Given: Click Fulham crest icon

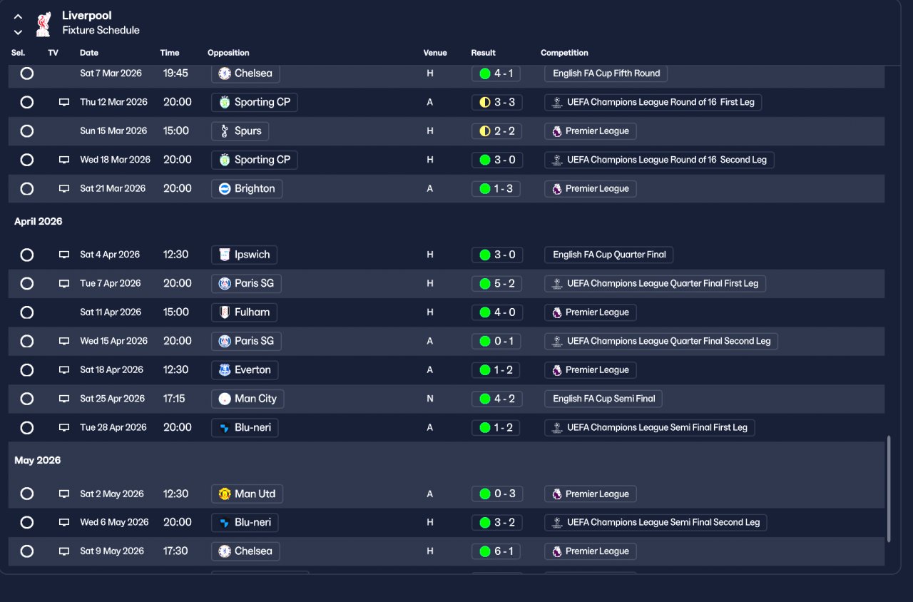Looking at the screenshot, I should pos(225,312).
